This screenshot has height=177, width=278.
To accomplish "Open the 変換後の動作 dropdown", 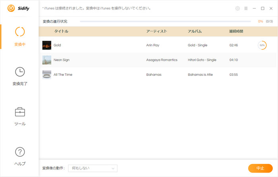I will [93, 168].
